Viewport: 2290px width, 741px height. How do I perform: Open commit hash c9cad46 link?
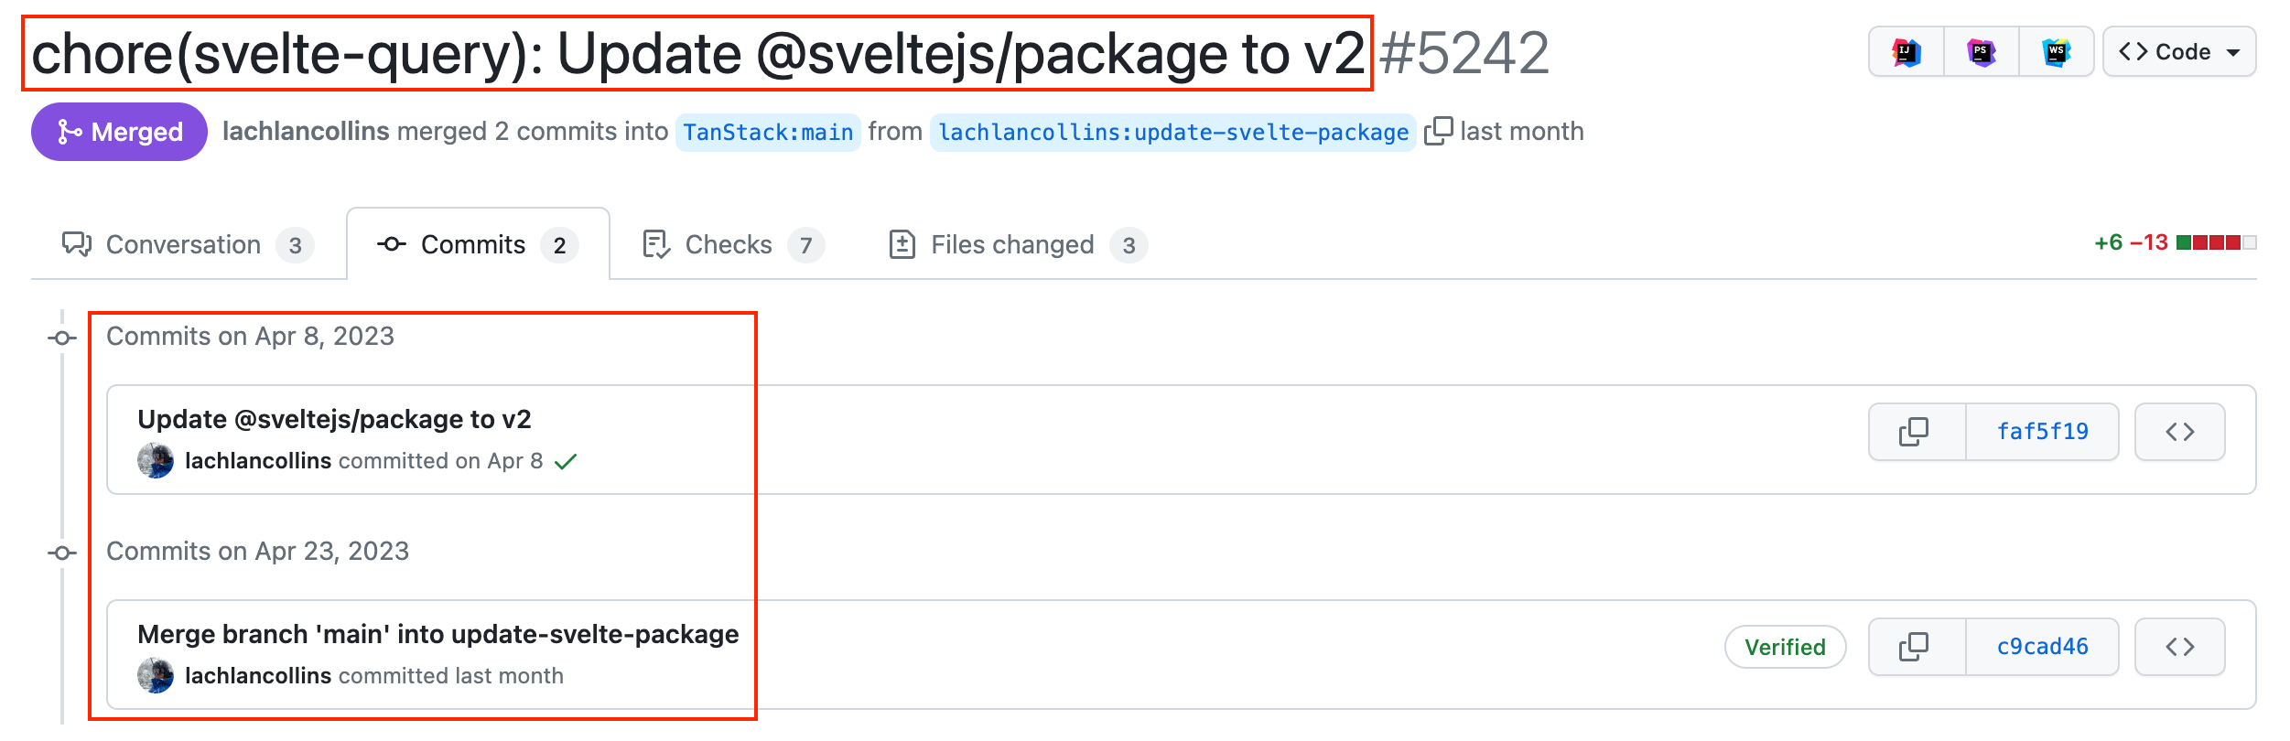coord(2042,647)
